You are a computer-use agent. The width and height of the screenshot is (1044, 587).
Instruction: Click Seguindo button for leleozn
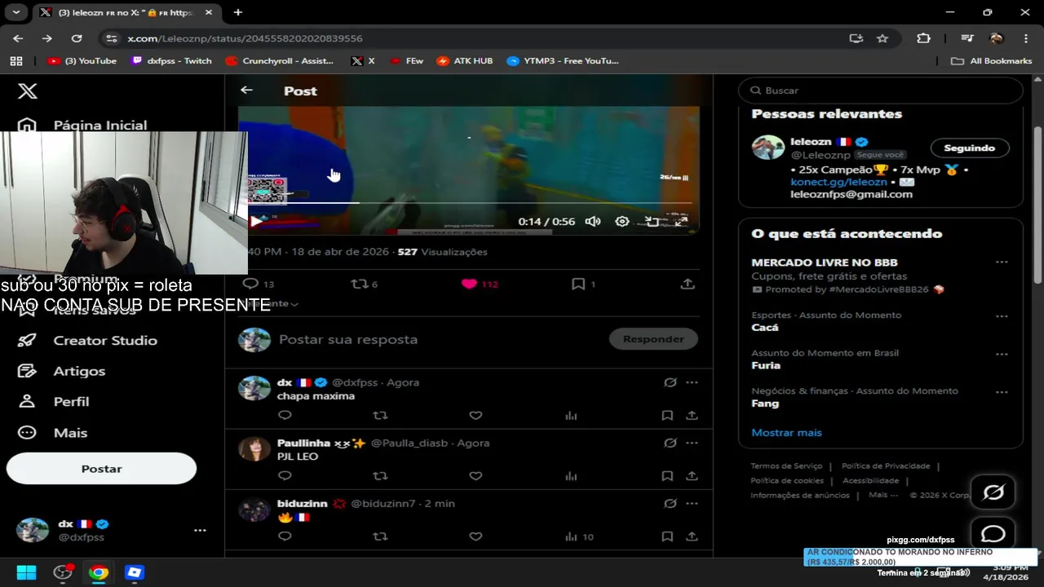tap(970, 148)
